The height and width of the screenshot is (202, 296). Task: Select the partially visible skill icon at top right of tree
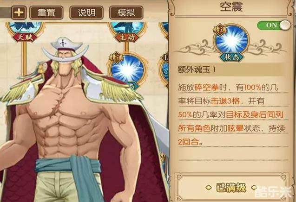164,30
